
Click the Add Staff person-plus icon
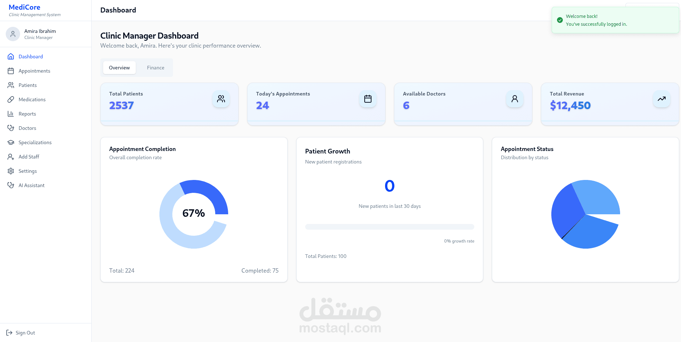tap(11, 157)
